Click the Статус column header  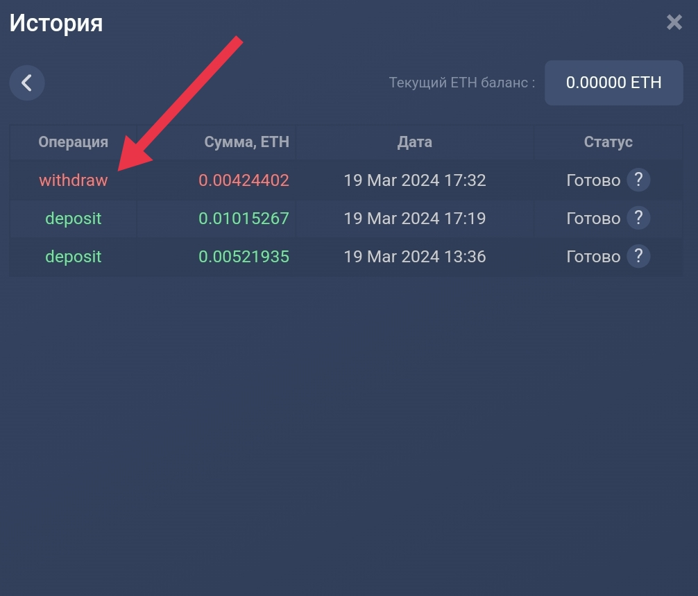pyautogui.click(x=607, y=142)
